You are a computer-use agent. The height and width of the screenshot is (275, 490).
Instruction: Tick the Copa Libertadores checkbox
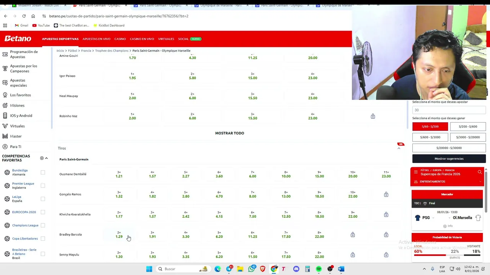click(x=43, y=239)
